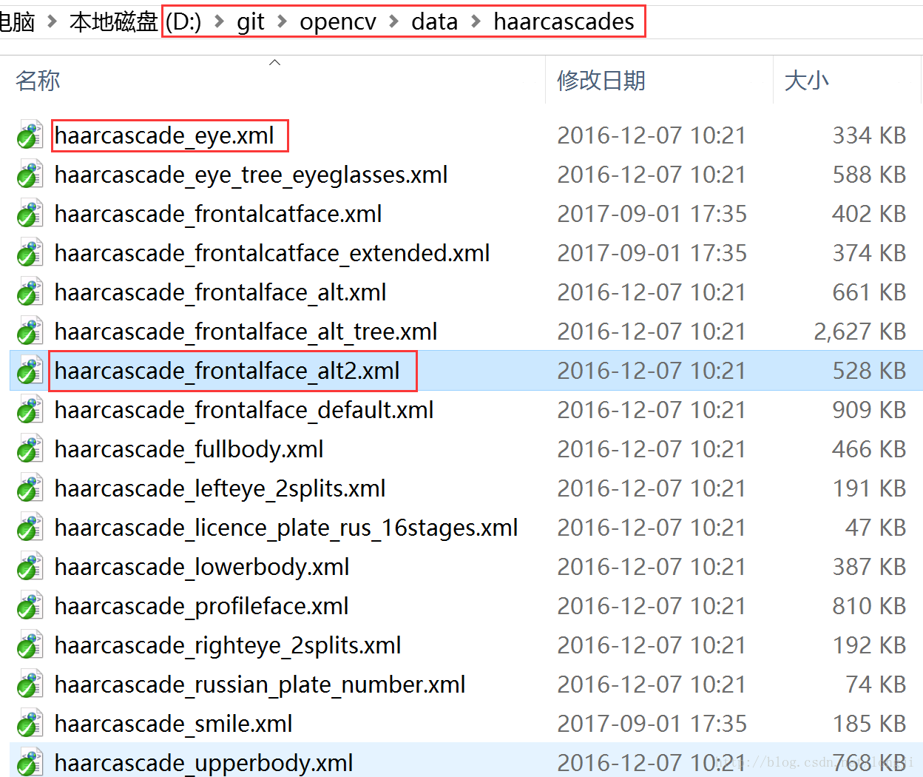Image resolution: width=923 pixels, height=777 pixels.
Task: Select file name haarcascade_frontalface_alt_tree.xml
Action: click(246, 332)
